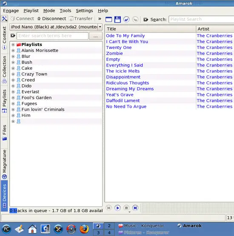Click the clear filter icon beside device search
The width and height of the screenshot is (234, 236).
(x=13, y=36)
